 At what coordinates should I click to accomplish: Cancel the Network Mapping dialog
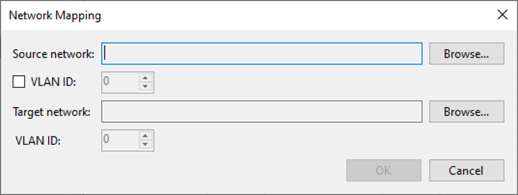coord(467,171)
